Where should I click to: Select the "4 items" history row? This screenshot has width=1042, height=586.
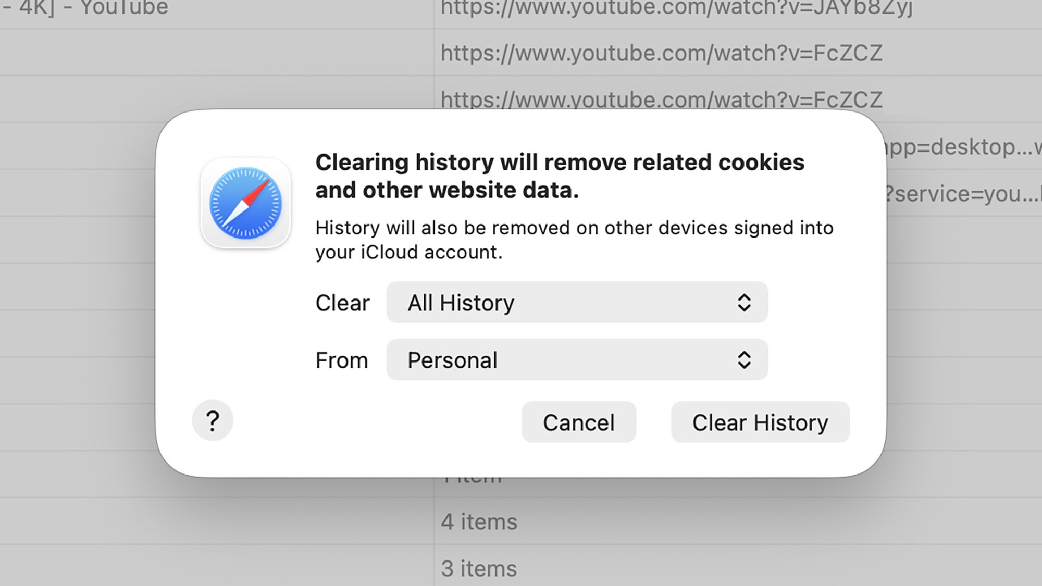click(479, 522)
